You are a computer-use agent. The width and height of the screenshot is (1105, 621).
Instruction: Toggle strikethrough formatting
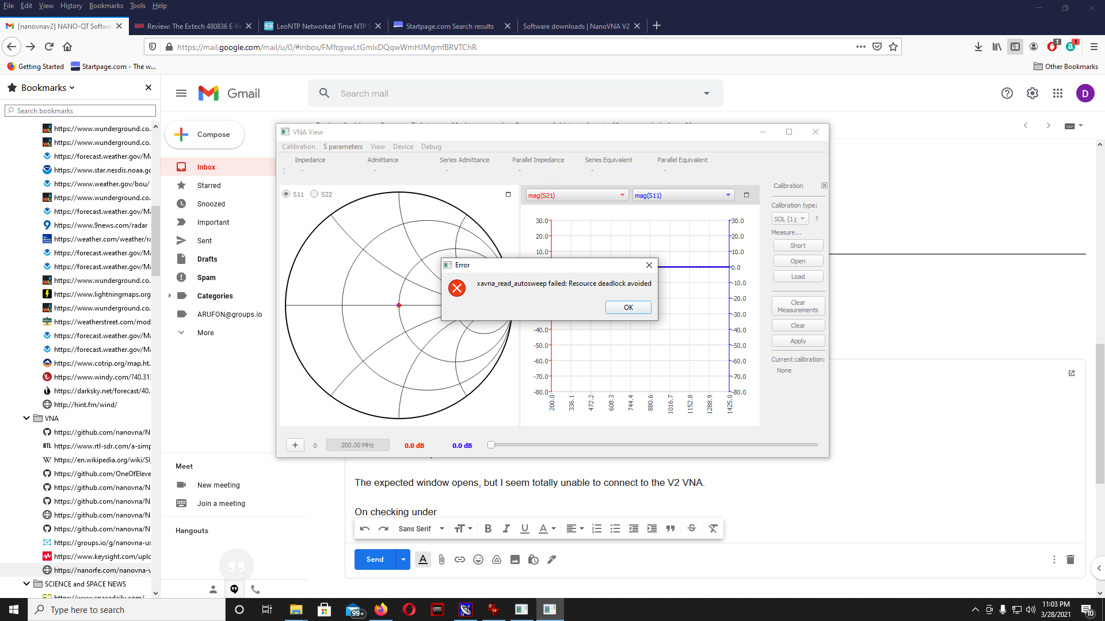tap(692, 528)
